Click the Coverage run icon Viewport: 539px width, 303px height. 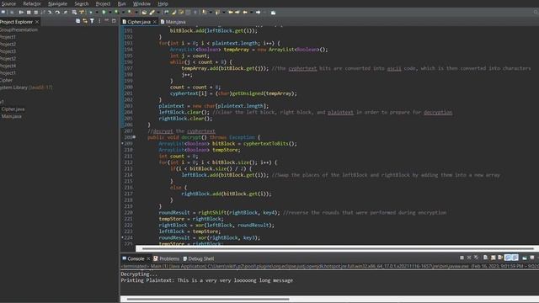(116, 12)
